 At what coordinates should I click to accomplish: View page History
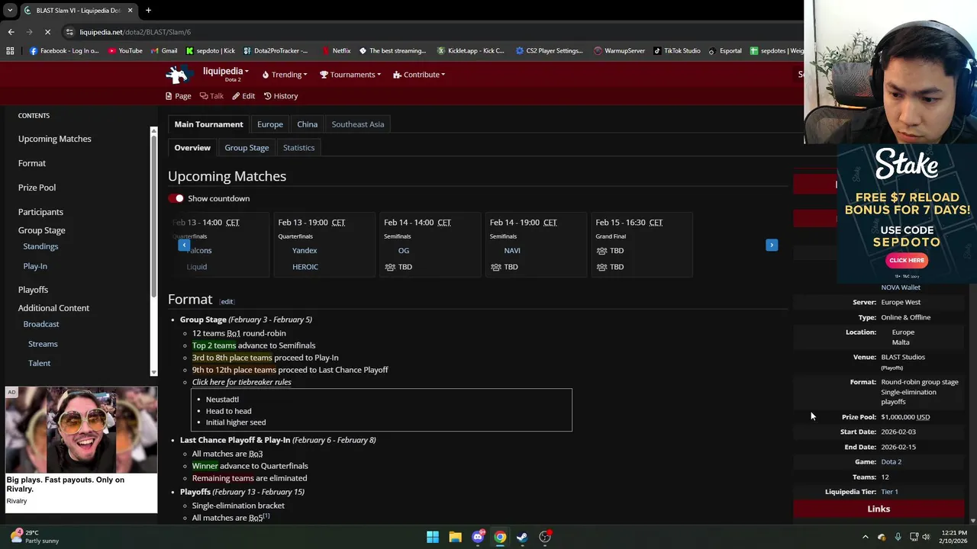point(281,96)
